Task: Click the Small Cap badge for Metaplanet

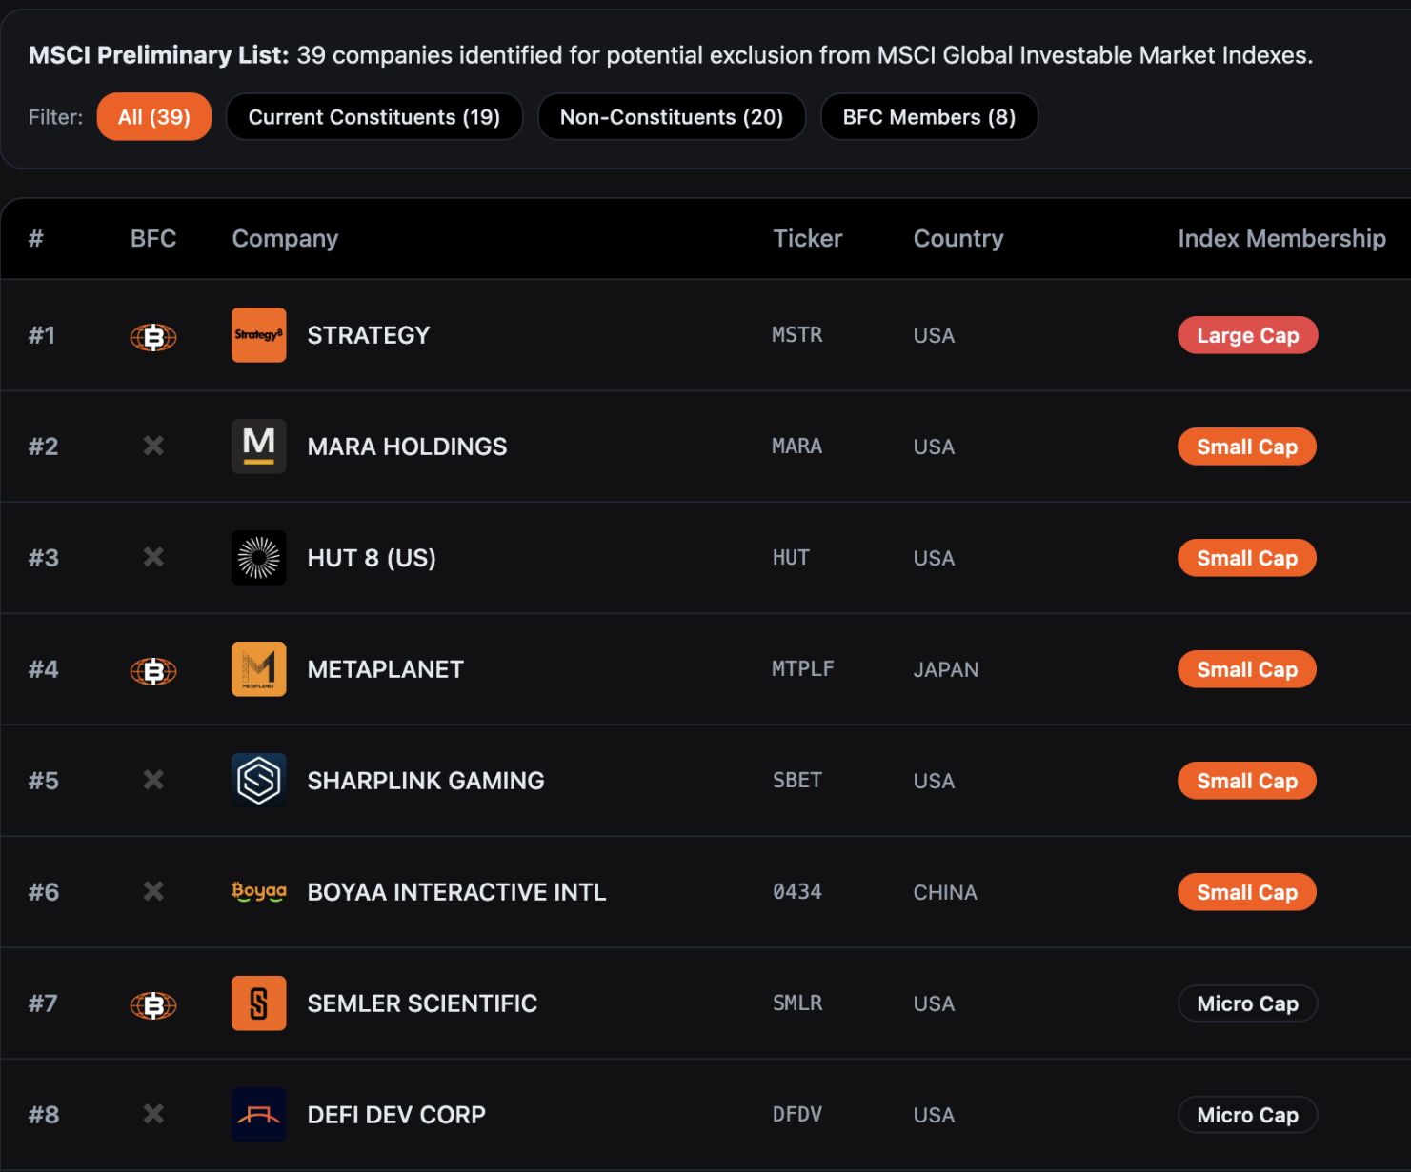Action: [1246, 669]
